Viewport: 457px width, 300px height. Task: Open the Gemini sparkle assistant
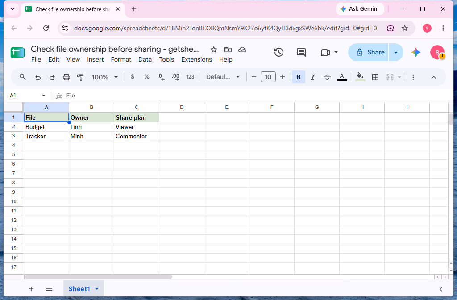coord(416,53)
